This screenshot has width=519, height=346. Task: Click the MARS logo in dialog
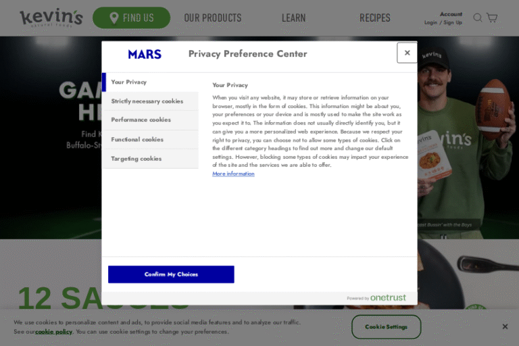(145, 54)
